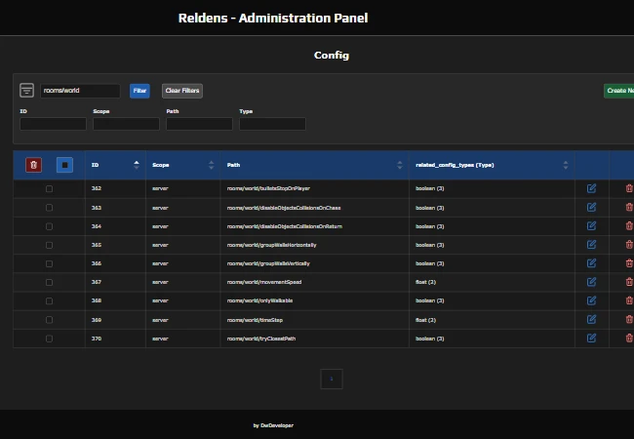Delete row 364 using its trash icon
The image size is (634, 439).
629,226
